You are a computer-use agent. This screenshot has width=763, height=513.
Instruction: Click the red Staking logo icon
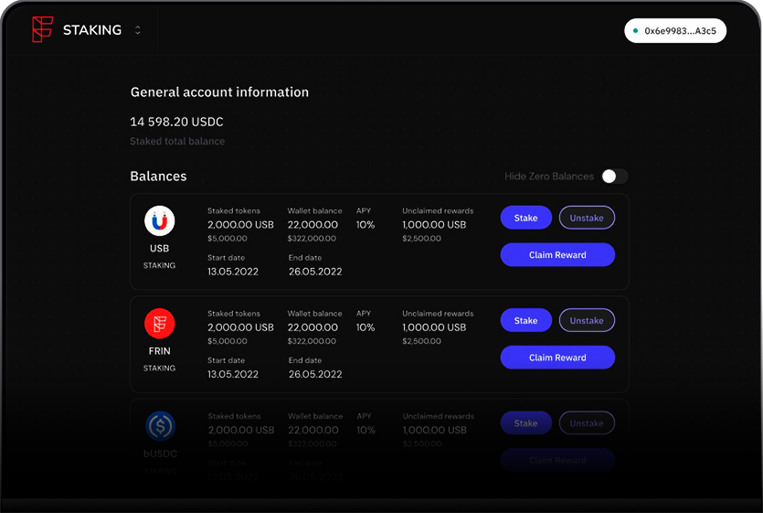click(42, 29)
